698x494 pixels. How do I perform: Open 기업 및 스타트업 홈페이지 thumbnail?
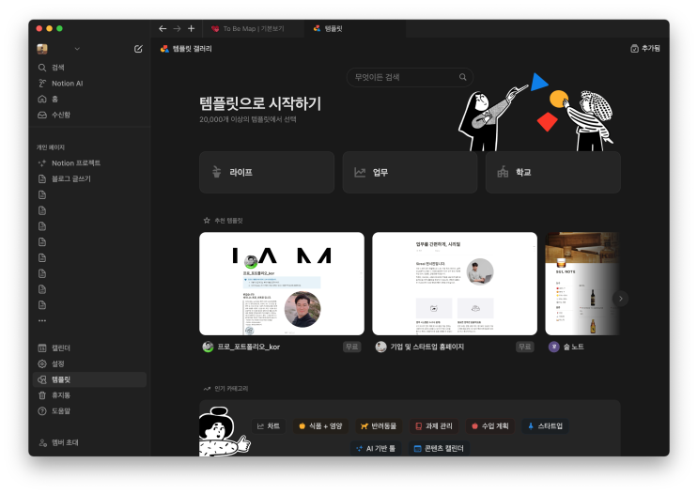coord(455,284)
